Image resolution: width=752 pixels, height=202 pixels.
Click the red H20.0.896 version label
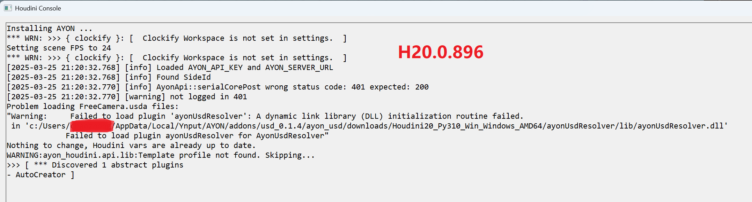[x=441, y=52]
